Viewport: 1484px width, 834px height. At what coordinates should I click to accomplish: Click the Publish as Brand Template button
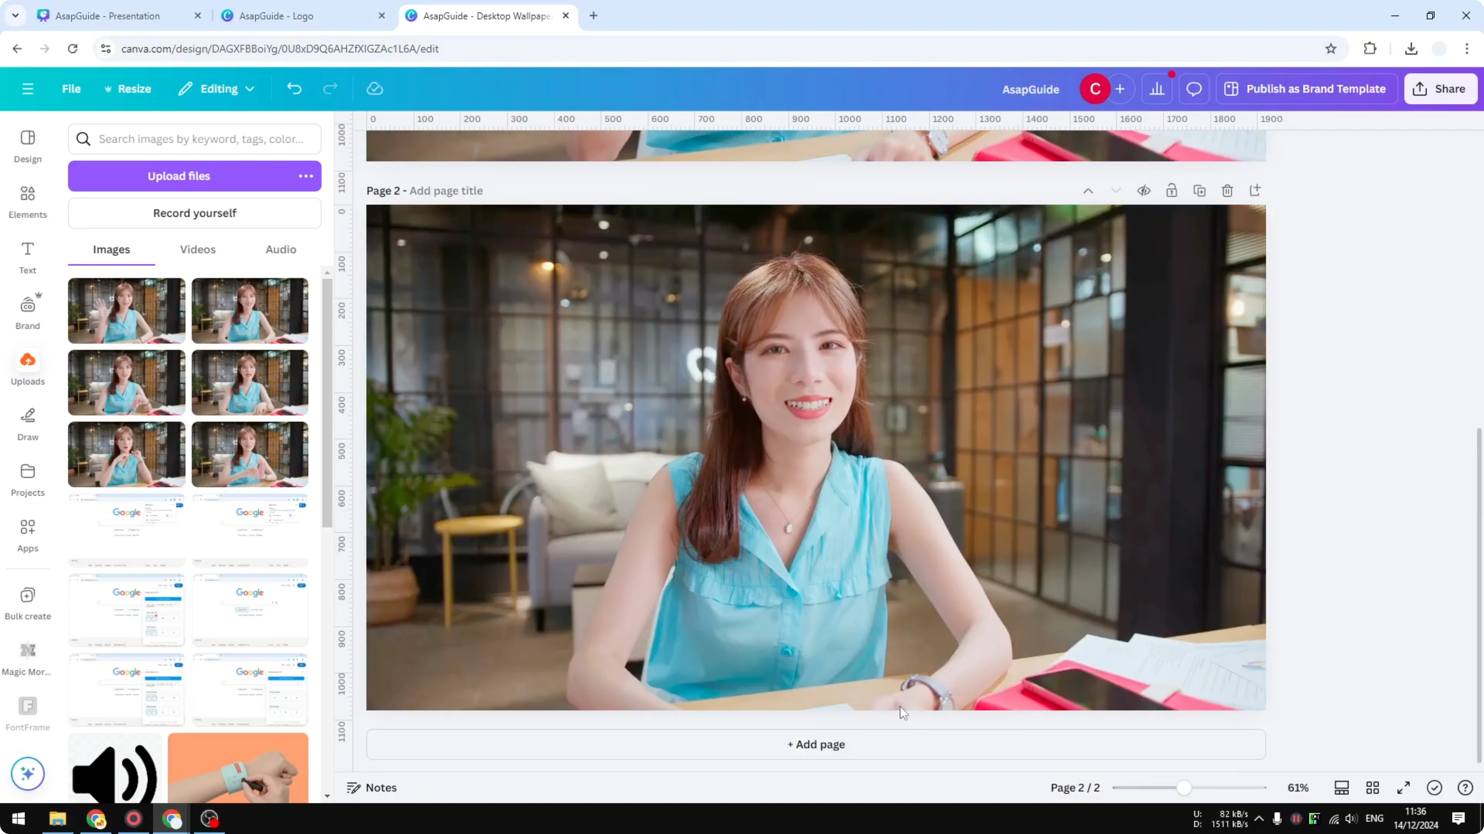pyautogui.click(x=1306, y=89)
